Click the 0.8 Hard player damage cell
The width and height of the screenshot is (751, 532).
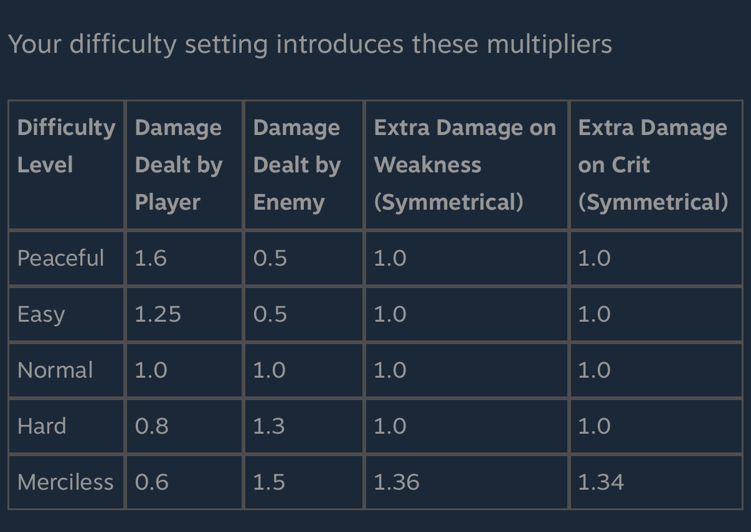pos(184,426)
